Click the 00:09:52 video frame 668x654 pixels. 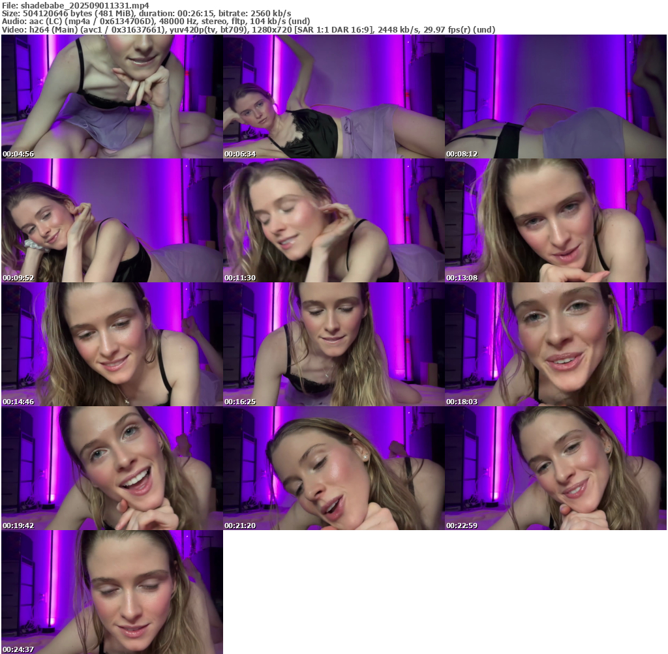click(x=112, y=220)
